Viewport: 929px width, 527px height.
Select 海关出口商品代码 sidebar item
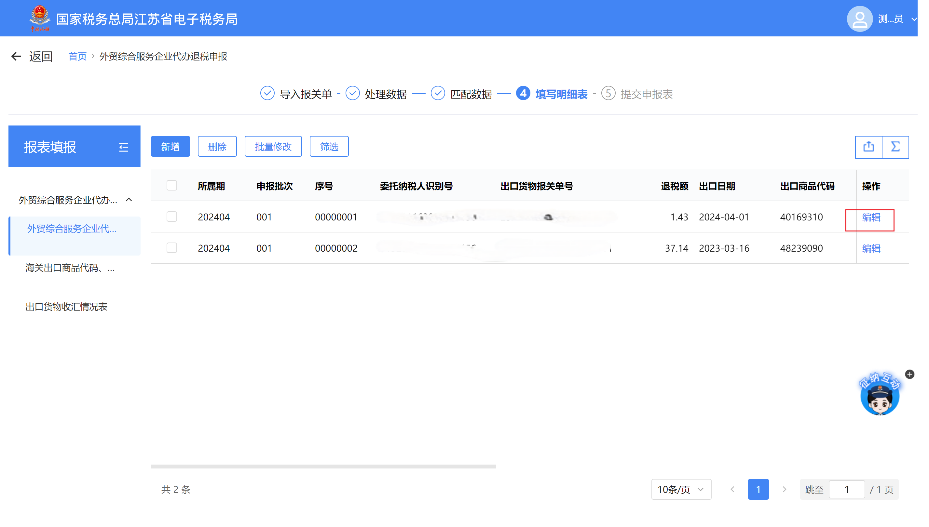click(x=70, y=268)
